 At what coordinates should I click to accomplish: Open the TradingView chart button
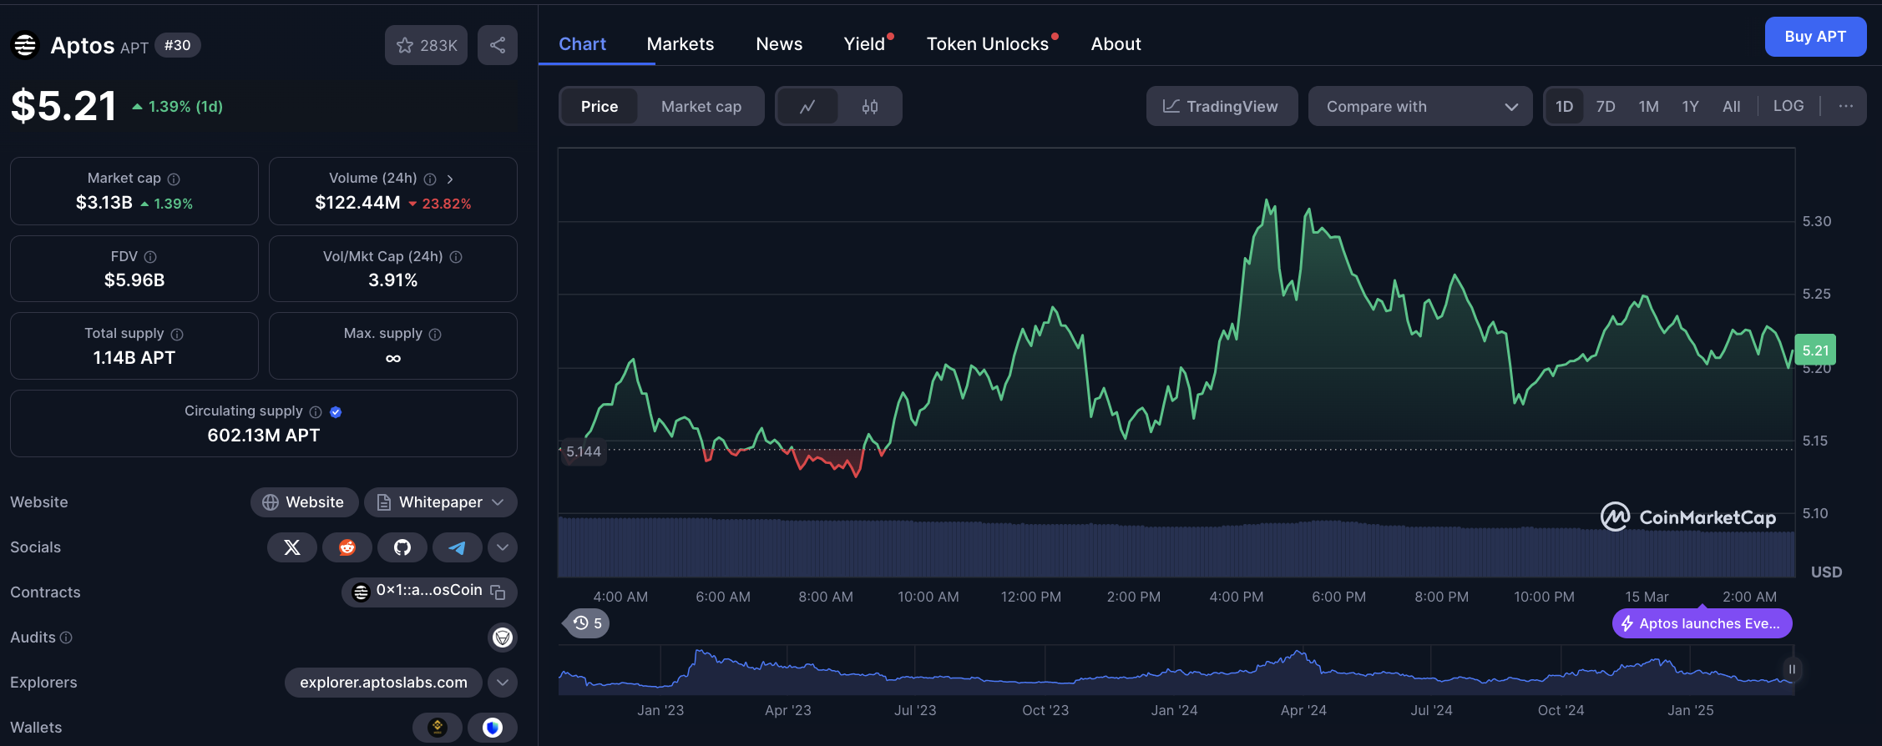click(x=1222, y=106)
